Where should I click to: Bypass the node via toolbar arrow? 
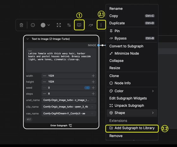click(x=91, y=25)
